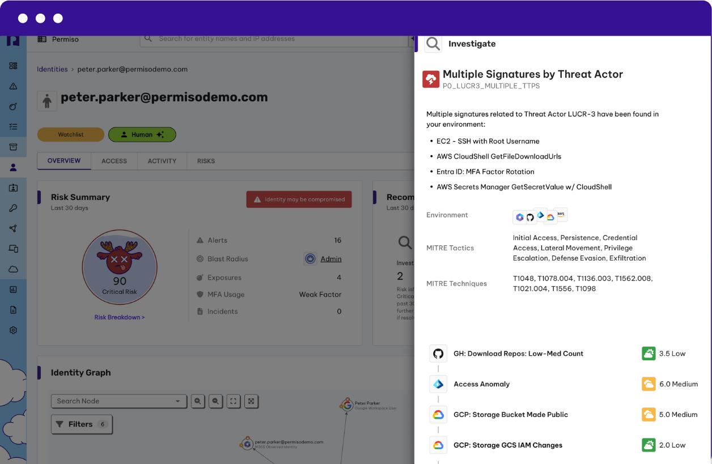712x464 pixels.
Task: Expand the Risk Breakdown link
Action: 119,317
